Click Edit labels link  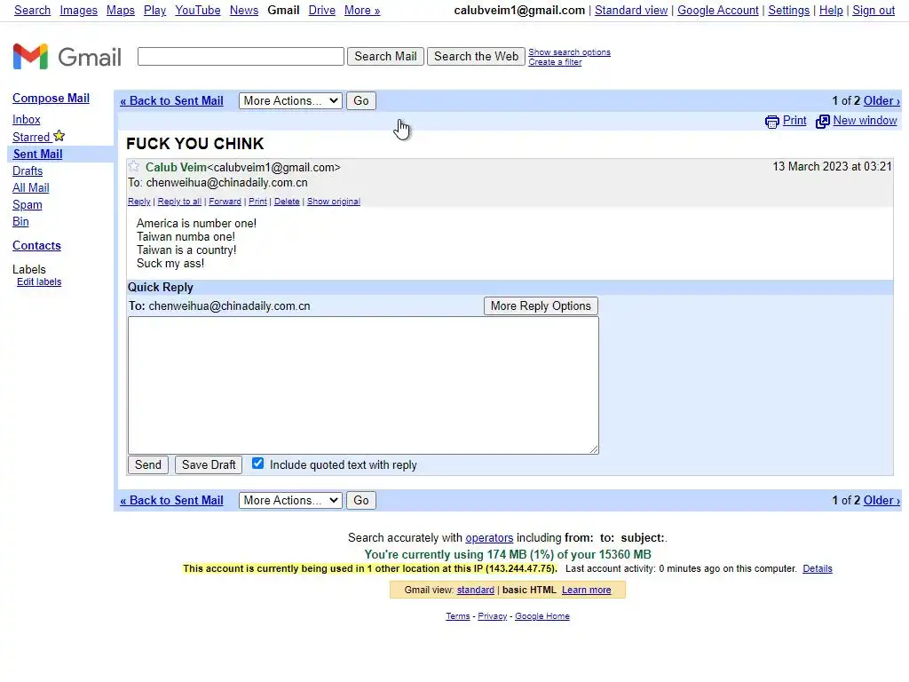tap(39, 282)
